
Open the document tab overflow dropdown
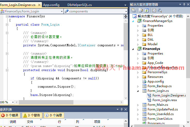tap(125, 5)
